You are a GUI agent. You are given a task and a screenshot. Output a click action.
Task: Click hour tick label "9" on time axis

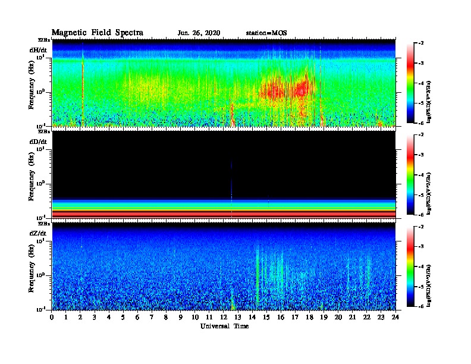point(181,317)
